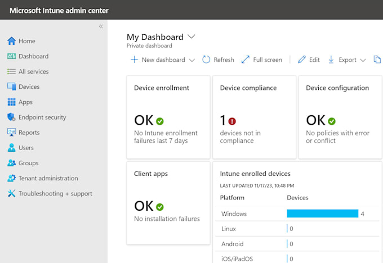
Task: Click the Intune enrolled devices tile title
Action: point(255,174)
